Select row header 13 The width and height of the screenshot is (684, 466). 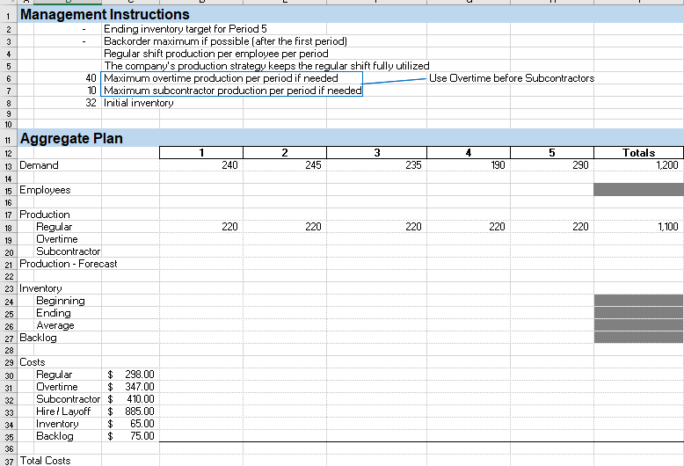tap(8, 166)
